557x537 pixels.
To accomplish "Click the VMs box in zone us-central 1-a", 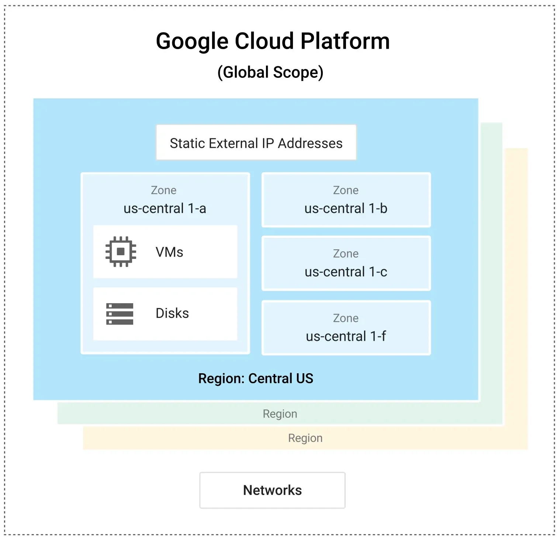I will point(165,252).
